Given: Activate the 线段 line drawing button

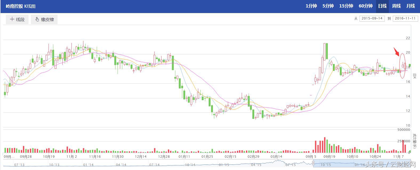Looking at the screenshot, I should (x=17, y=19).
